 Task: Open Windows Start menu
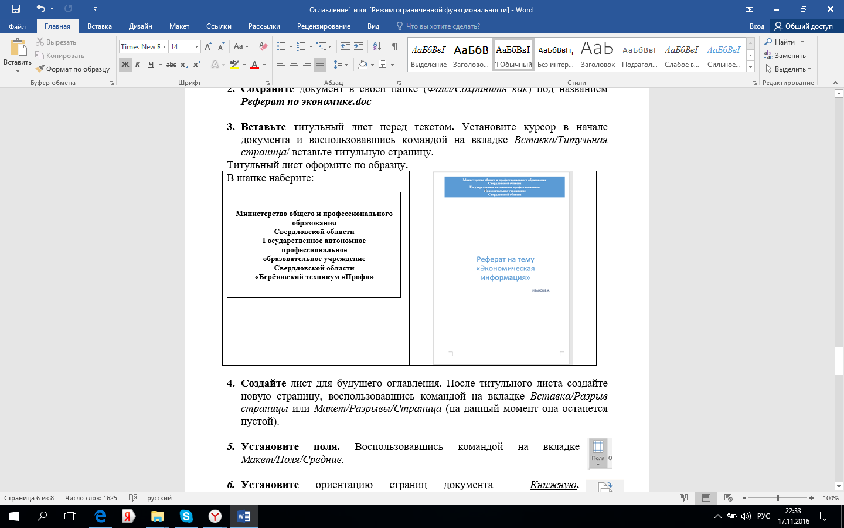[14, 516]
